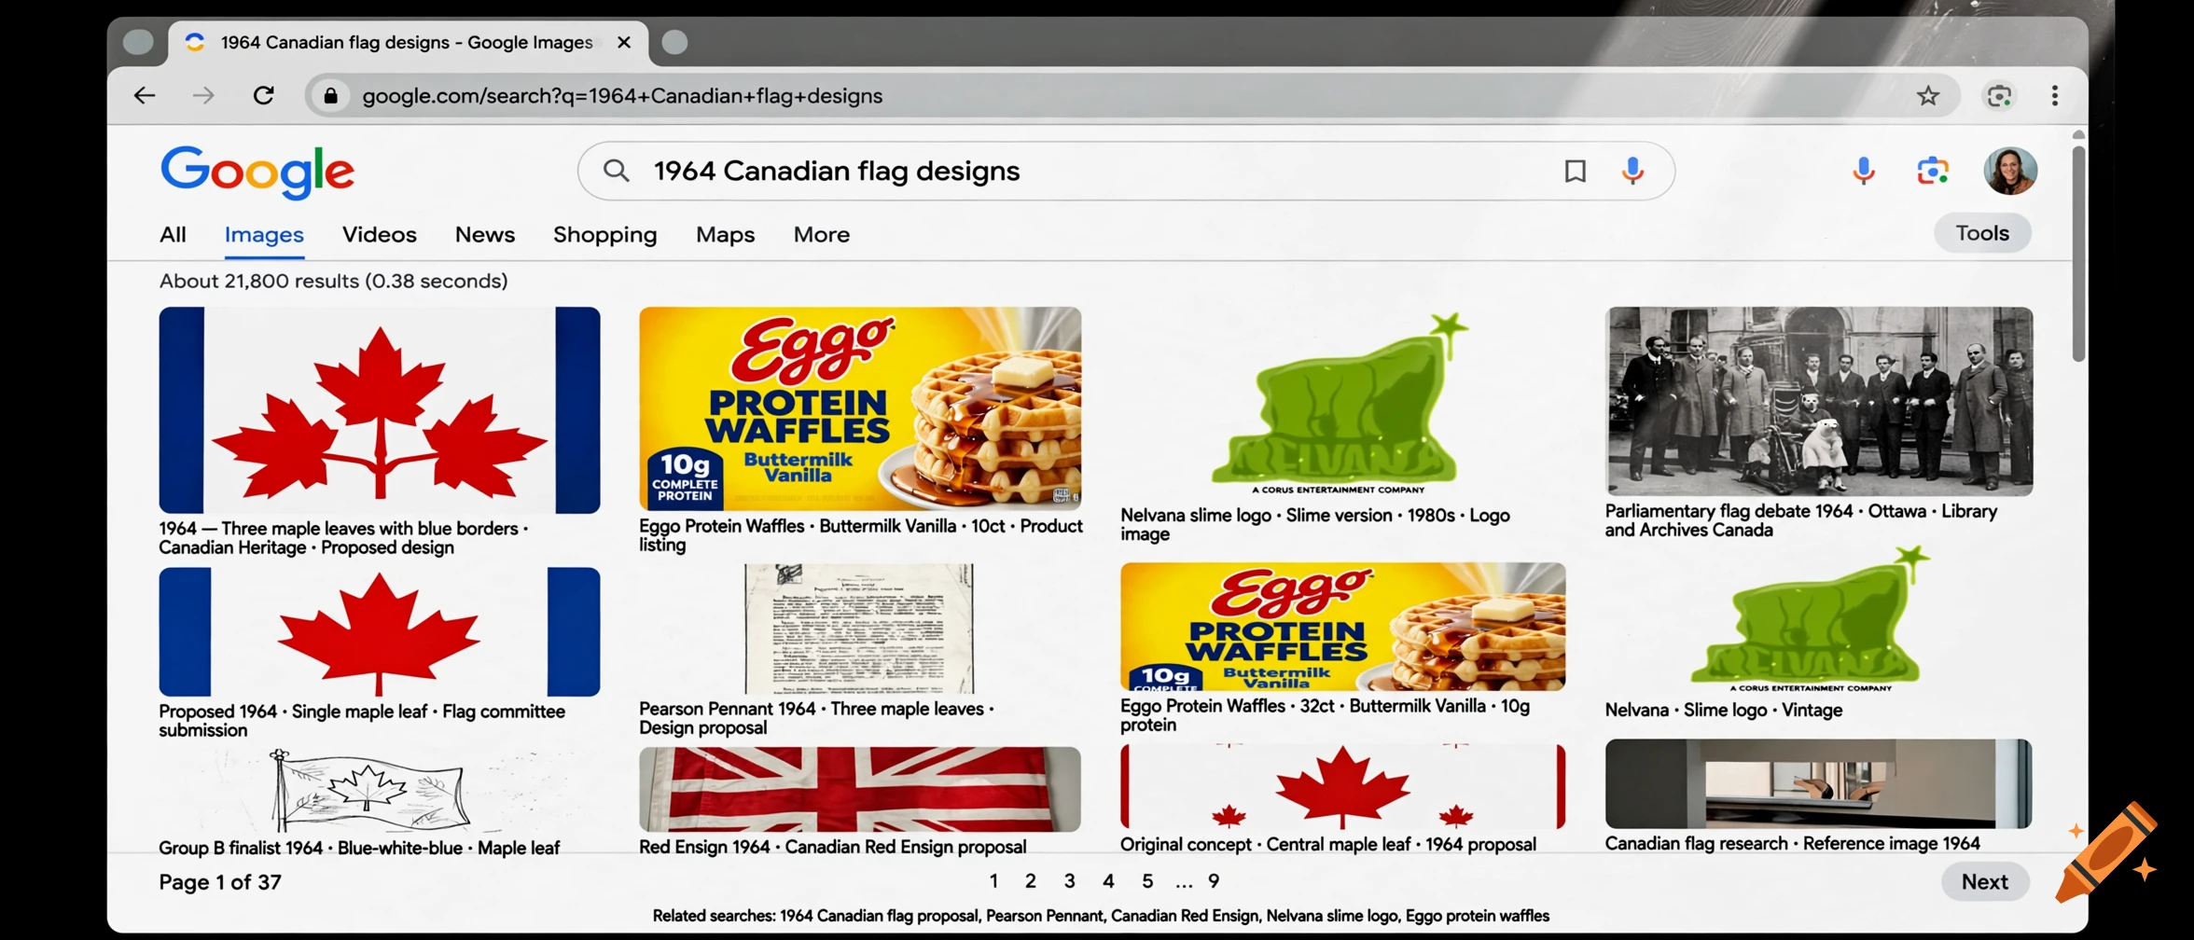Bookmark this page with the star icon

[x=1928, y=95]
